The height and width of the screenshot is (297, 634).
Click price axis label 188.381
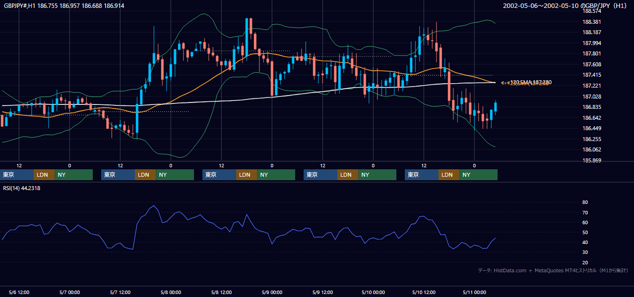[x=593, y=22]
